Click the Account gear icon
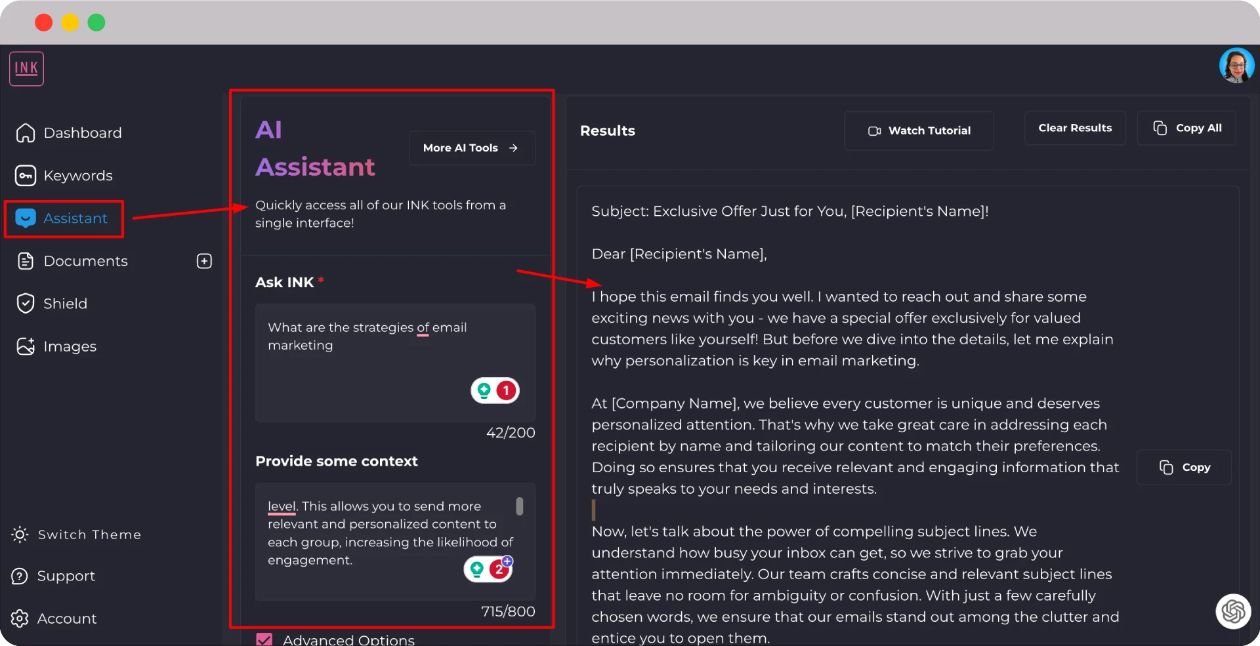This screenshot has height=646, width=1260. tap(20, 618)
